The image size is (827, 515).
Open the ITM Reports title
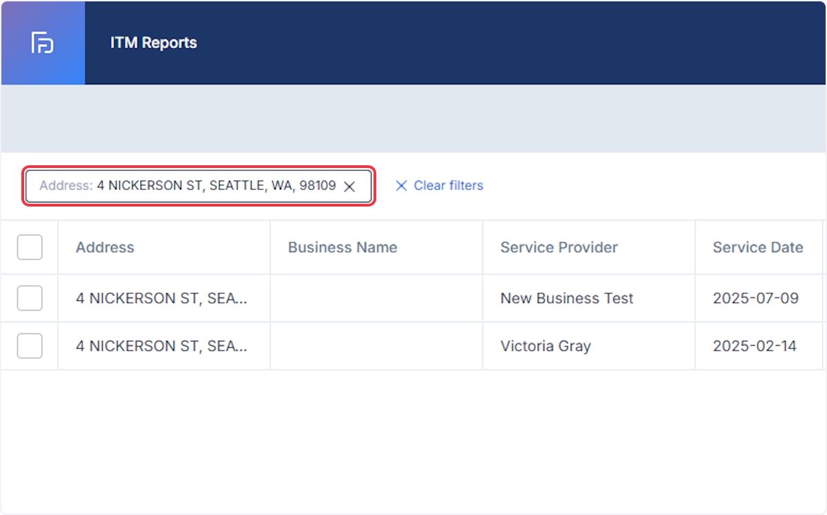tap(154, 43)
